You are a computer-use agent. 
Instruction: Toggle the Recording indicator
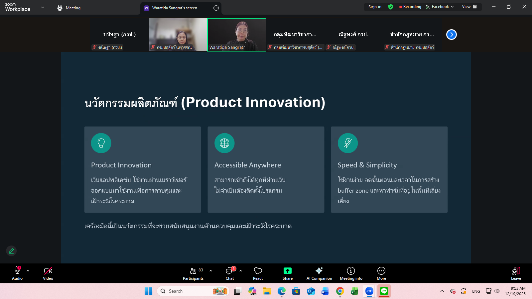(410, 7)
